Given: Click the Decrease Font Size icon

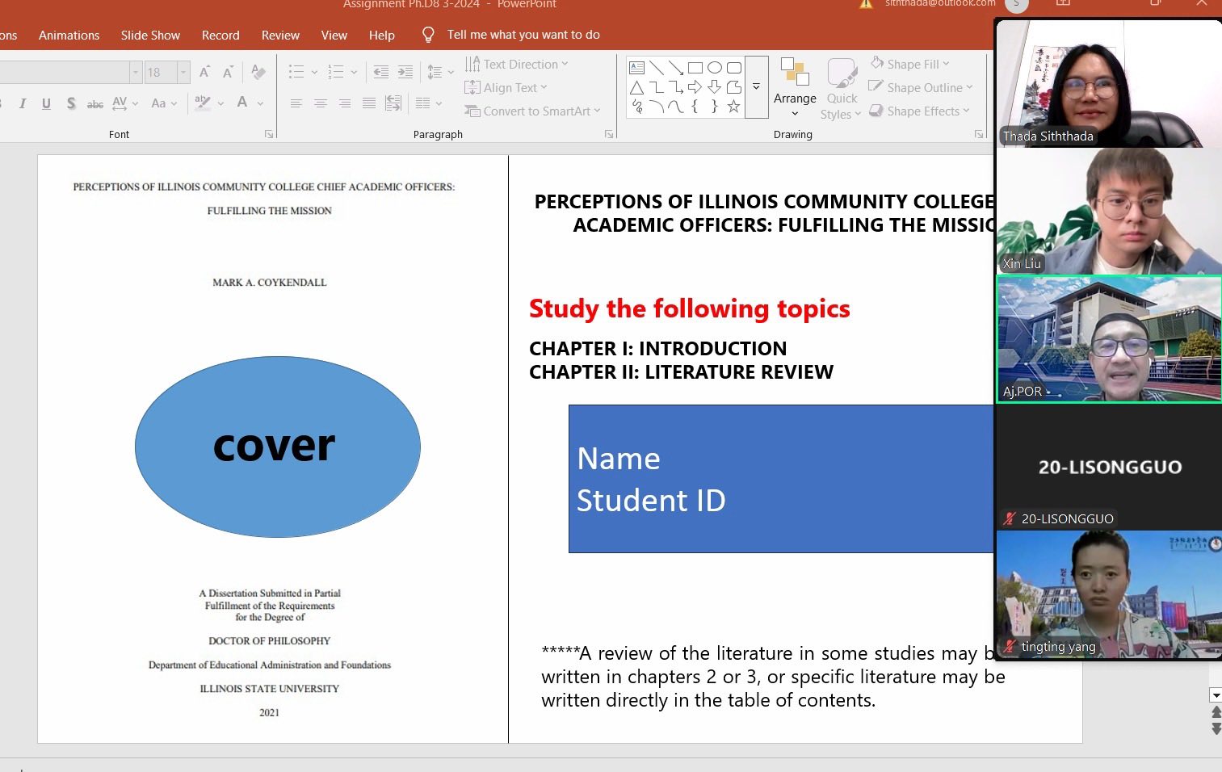Looking at the screenshot, I should click(x=228, y=72).
